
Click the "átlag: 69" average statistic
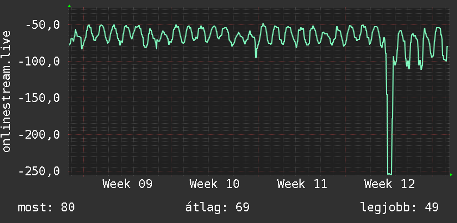[x=217, y=208]
